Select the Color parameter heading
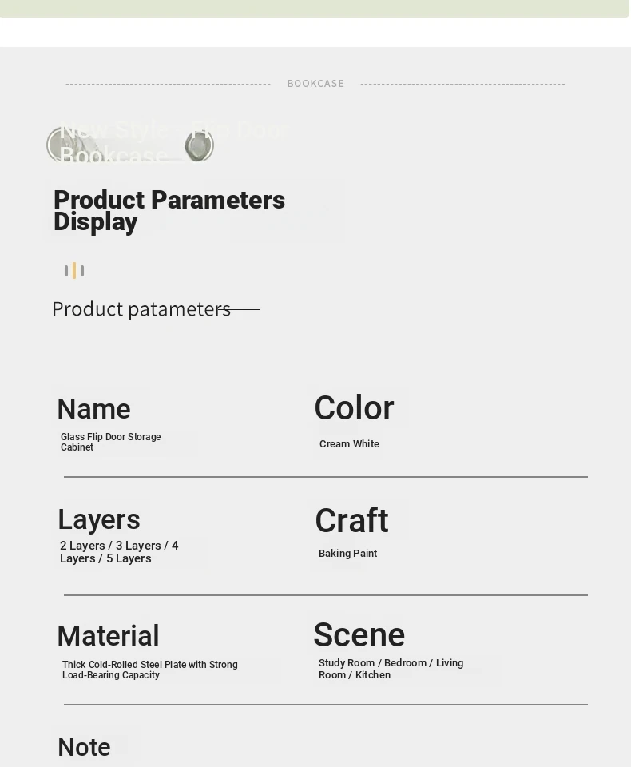 (x=354, y=408)
